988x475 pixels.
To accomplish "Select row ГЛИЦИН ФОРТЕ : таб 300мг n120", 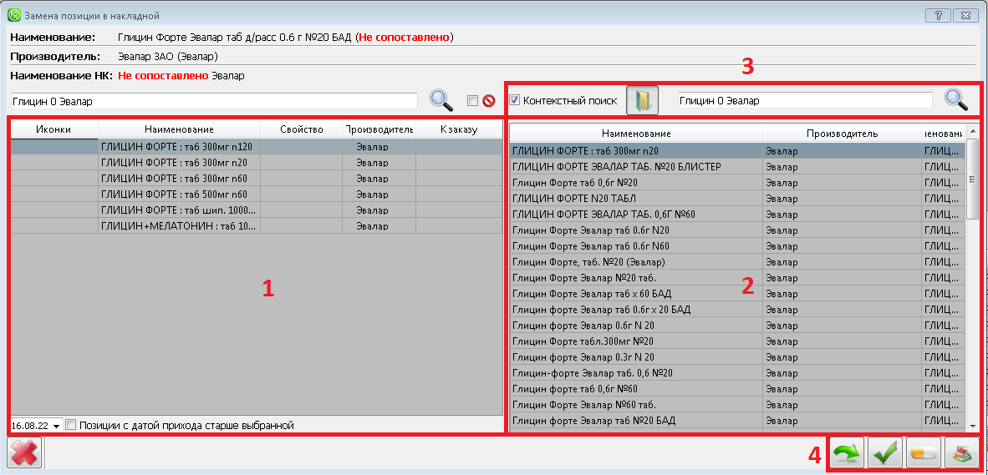I will [x=256, y=147].
